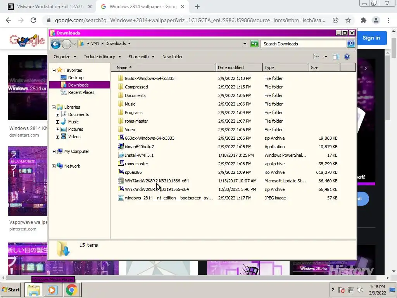Click the Start button
Screen dimensions: 397x298
coord(11,290)
